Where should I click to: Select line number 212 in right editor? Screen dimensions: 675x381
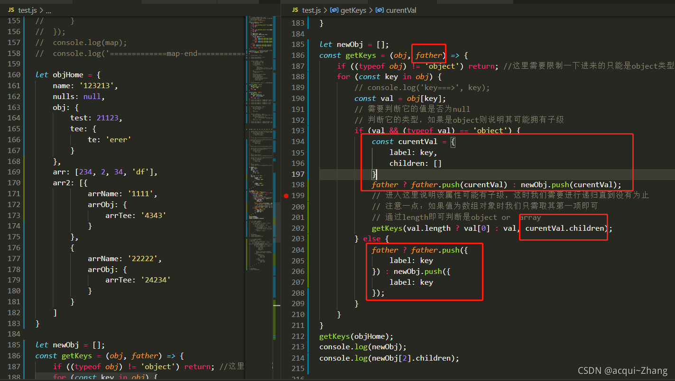[x=298, y=336]
